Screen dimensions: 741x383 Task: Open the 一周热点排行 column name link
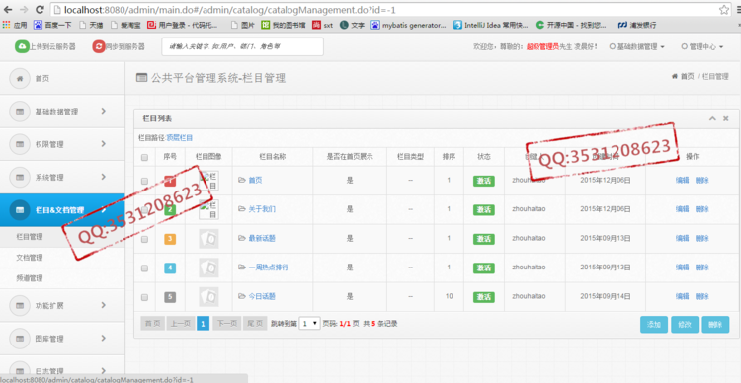coord(268,268)
